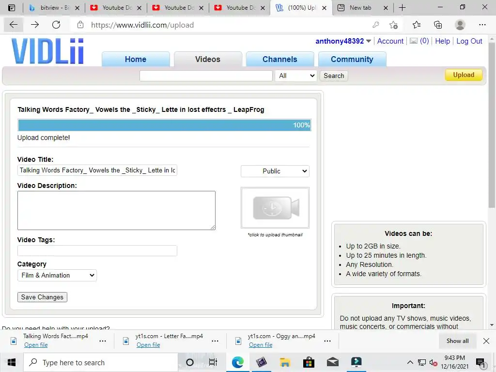Viewport: 496px width, 372px height.
Task: Open the Favorites list icon
Action: click(x=417, y=25)
